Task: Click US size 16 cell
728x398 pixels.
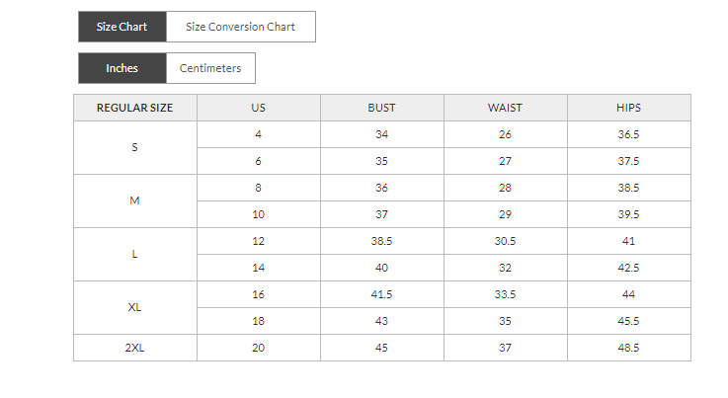Action: pos(259,294)
